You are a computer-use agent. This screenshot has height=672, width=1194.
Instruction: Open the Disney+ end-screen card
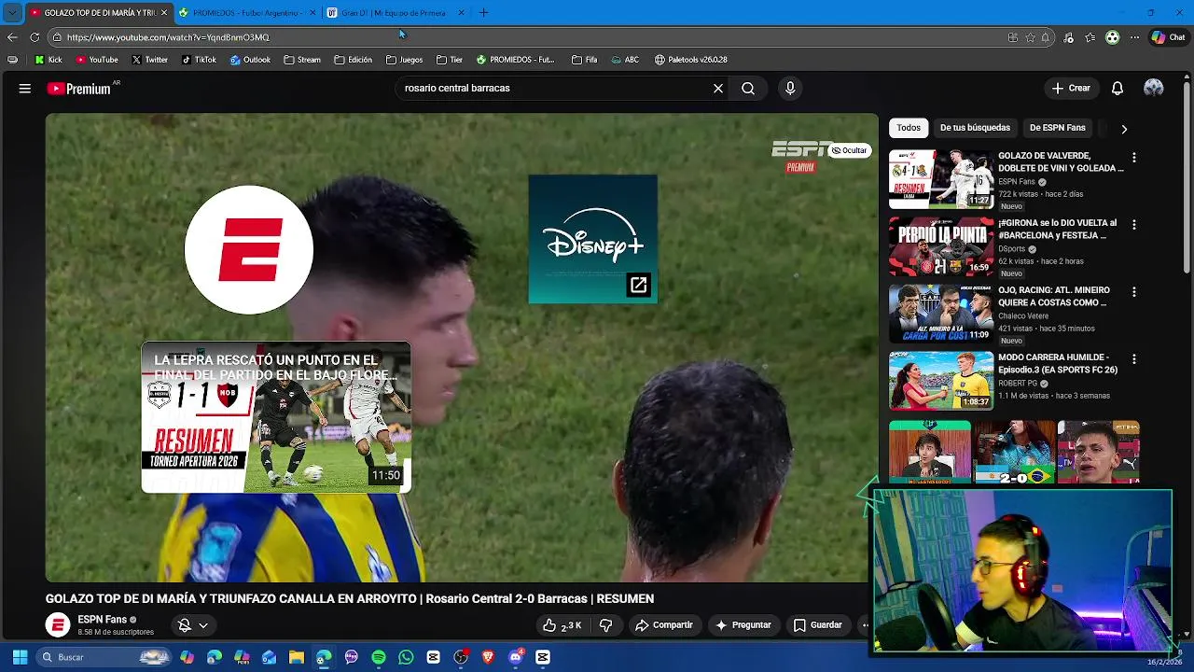592,239
